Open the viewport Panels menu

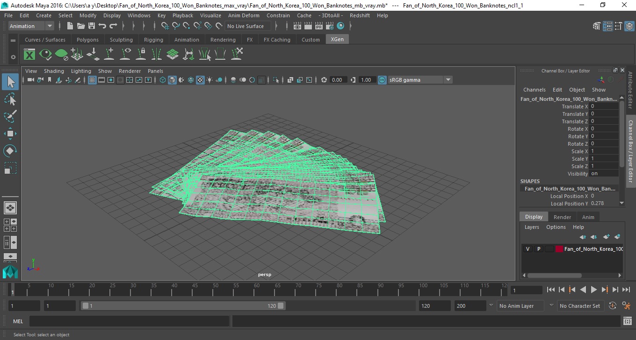(x=155, y=71)
